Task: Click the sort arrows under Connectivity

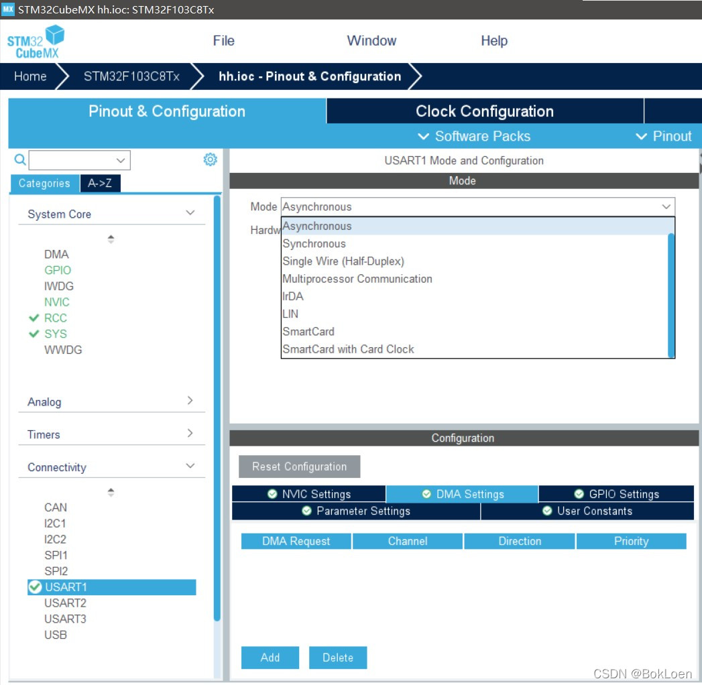Action: (x=111, y=492)
